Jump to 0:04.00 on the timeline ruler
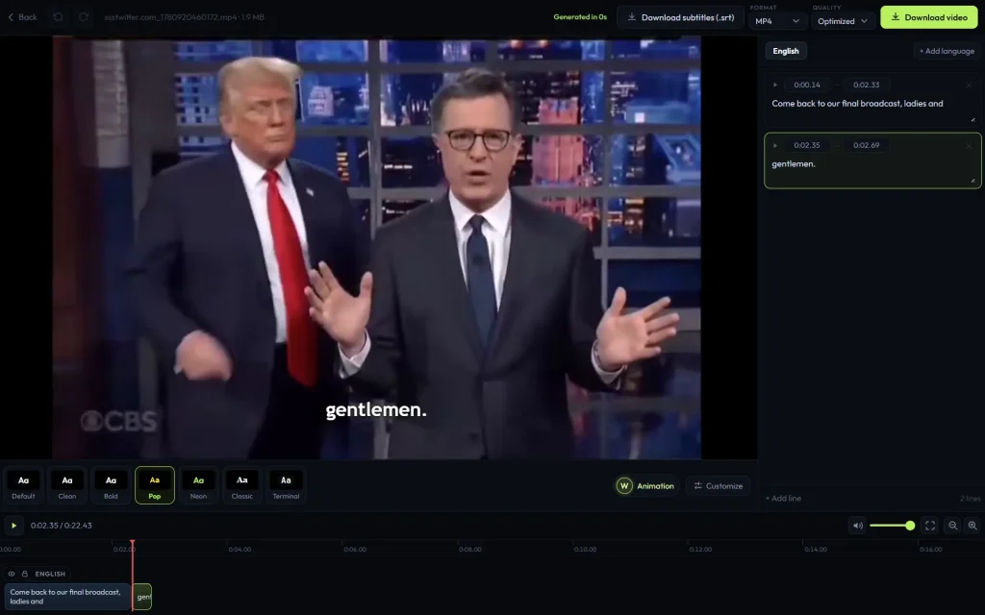The width and height of the screenshot is (985, 615). pos(240,549)
